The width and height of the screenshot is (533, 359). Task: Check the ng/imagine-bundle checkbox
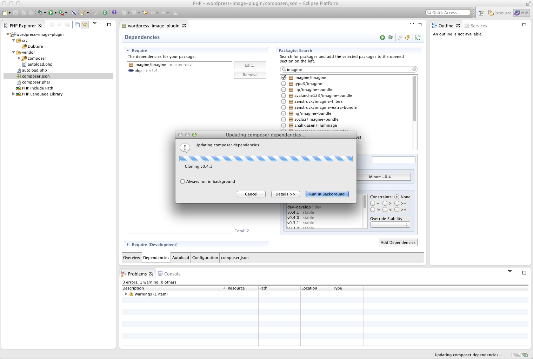(x=284, y=113)
